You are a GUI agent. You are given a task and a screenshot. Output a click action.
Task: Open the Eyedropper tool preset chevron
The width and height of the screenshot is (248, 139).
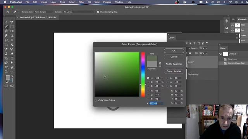[19, 12]
